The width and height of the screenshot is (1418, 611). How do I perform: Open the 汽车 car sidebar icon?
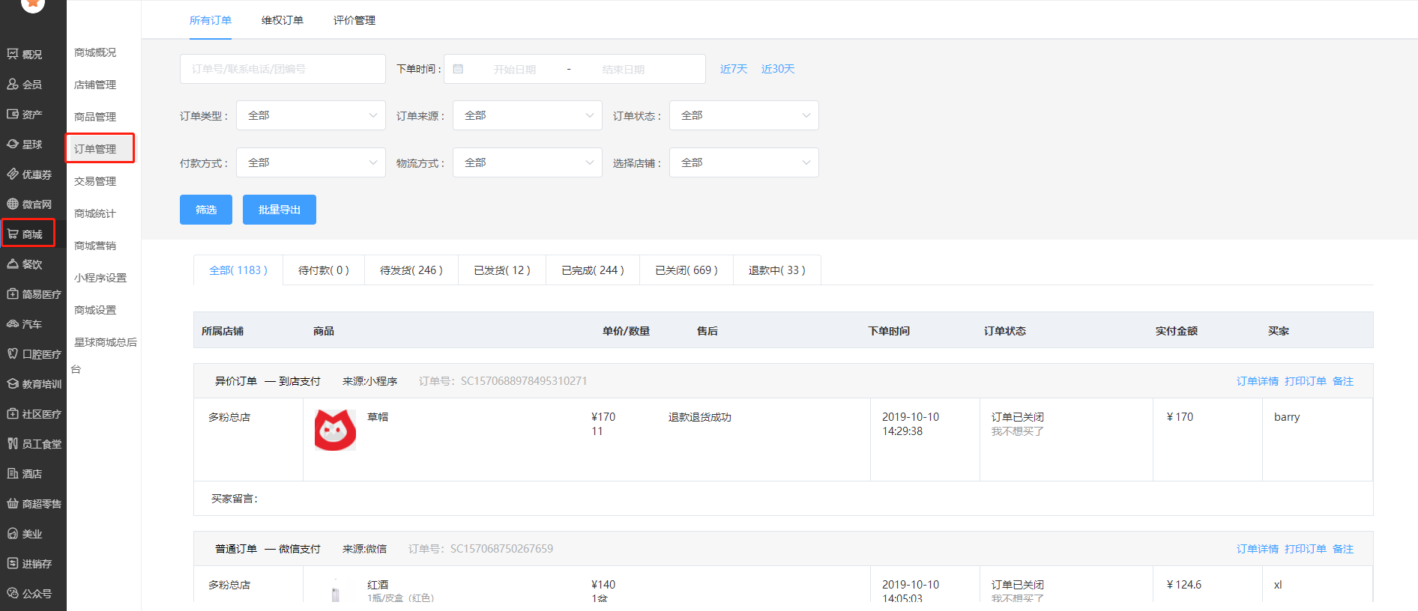13,323
